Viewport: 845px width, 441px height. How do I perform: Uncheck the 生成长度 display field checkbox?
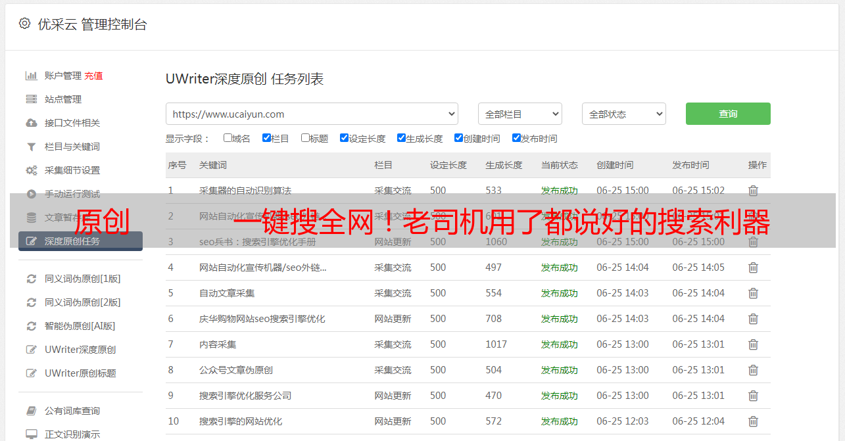pos(401,138)
